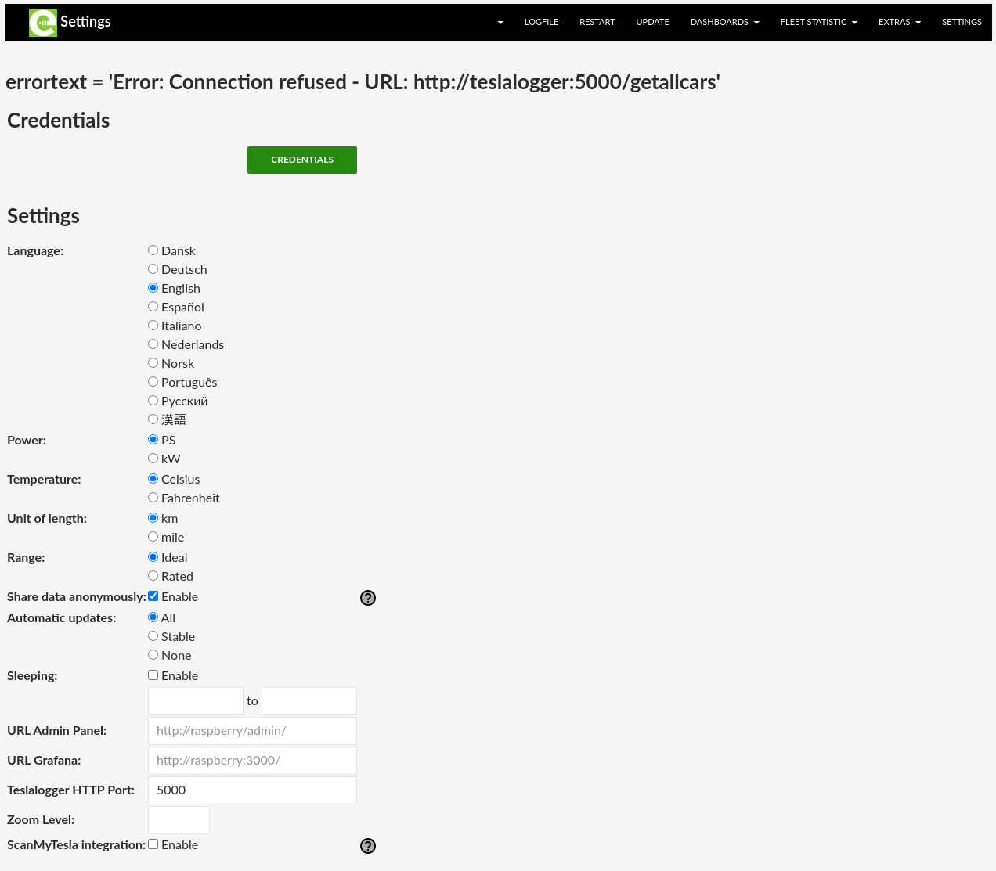
Task: Choose kW as power unit
Action: (x=153, y=459)
